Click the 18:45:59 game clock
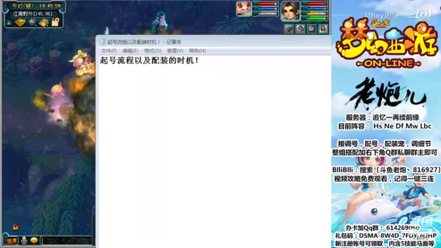 [x=50, y=6]
